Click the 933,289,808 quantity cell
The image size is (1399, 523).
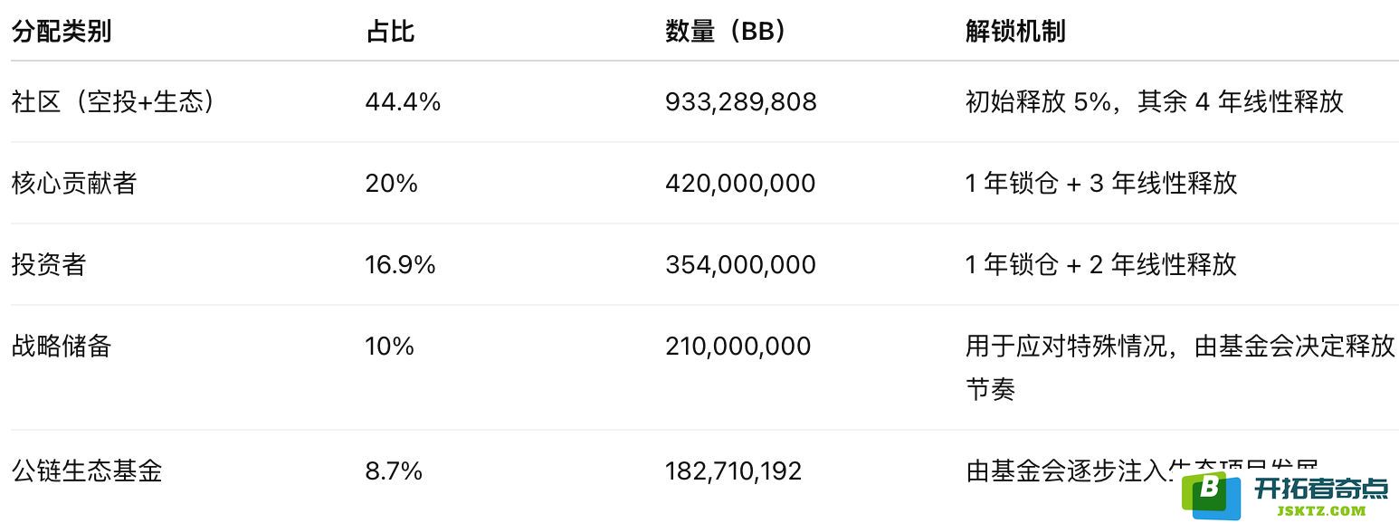pyautogui.click(x=741, y=102)
